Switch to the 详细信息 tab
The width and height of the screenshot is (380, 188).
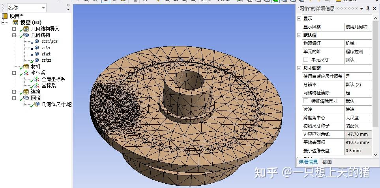pyautogui.click(x=308, y=162)
